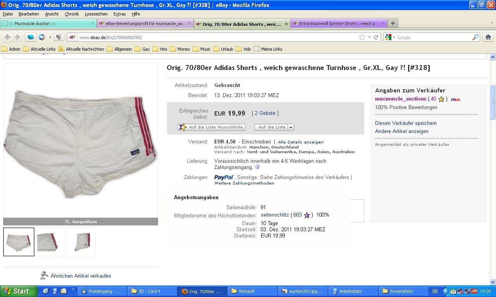Close the Orig. 70/80er Adidas Shorts tab
This screenshot has width=496, height=297.
pos(286,24)
